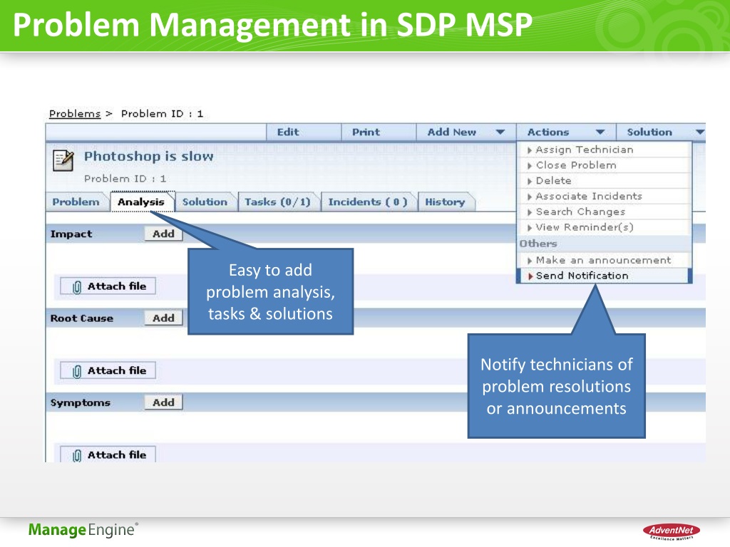Click paperclip icon in Root Cause Attach file
Viewport: 730px width, 547px height.
pos(77,371)
